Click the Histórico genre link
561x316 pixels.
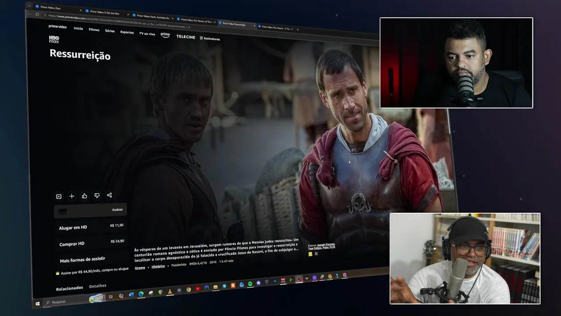[158, 266]
